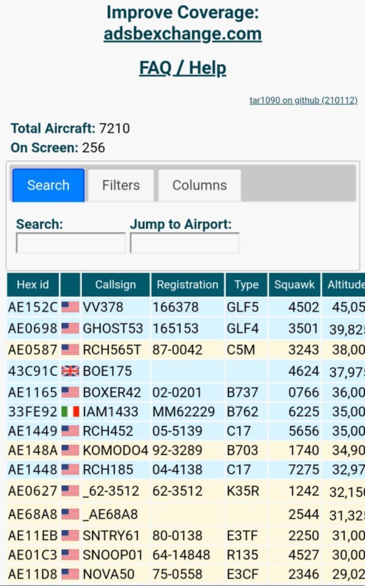Sort table by Hex id column
Image resolution: width=365 pixels, height=586 pixels.
tap(32, 285)
